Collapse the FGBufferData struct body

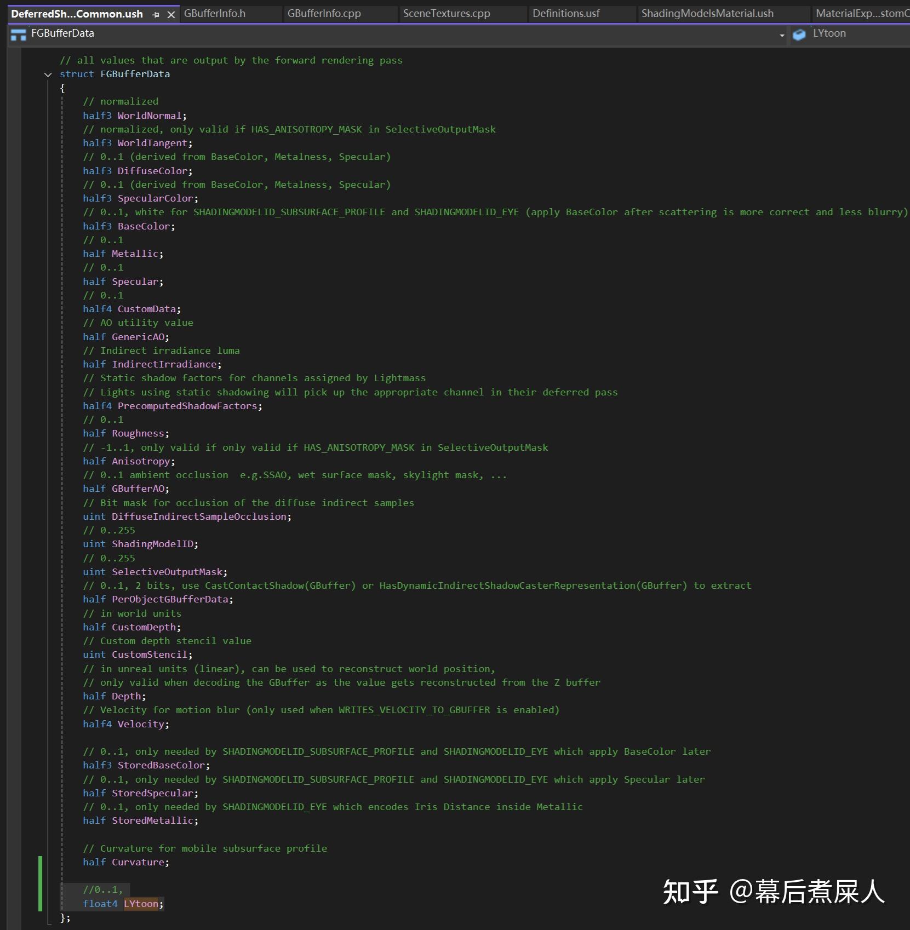[x=48, y=74]
